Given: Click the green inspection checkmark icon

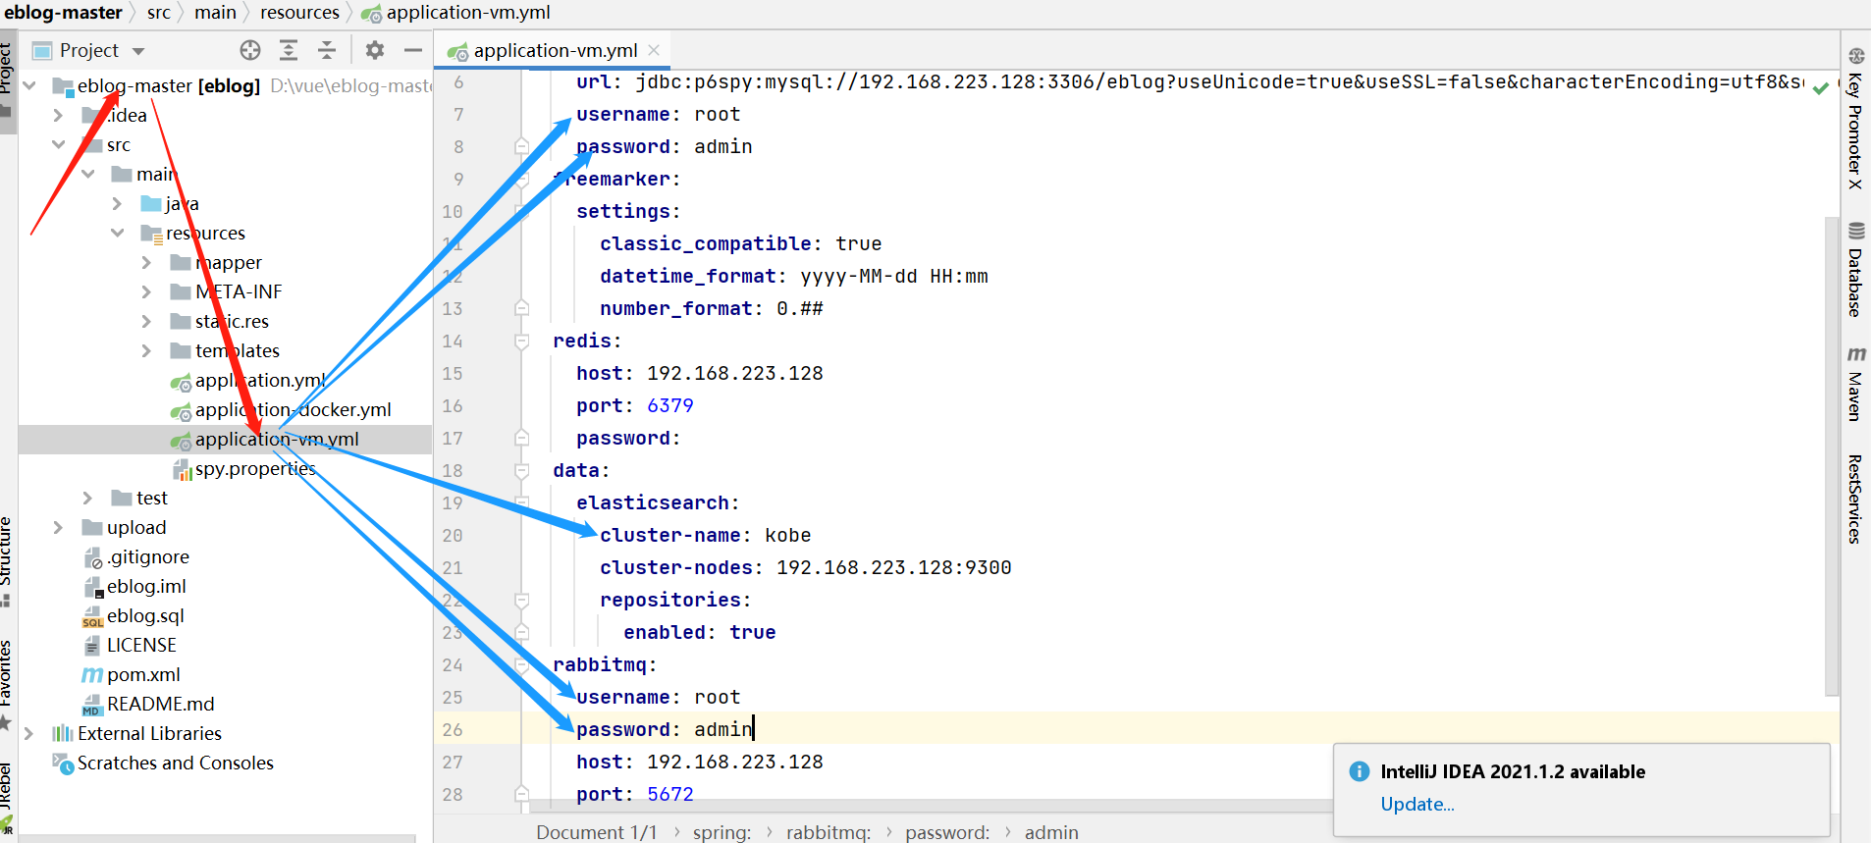Looking at the screenshot, I should (x=1821, y=87).
